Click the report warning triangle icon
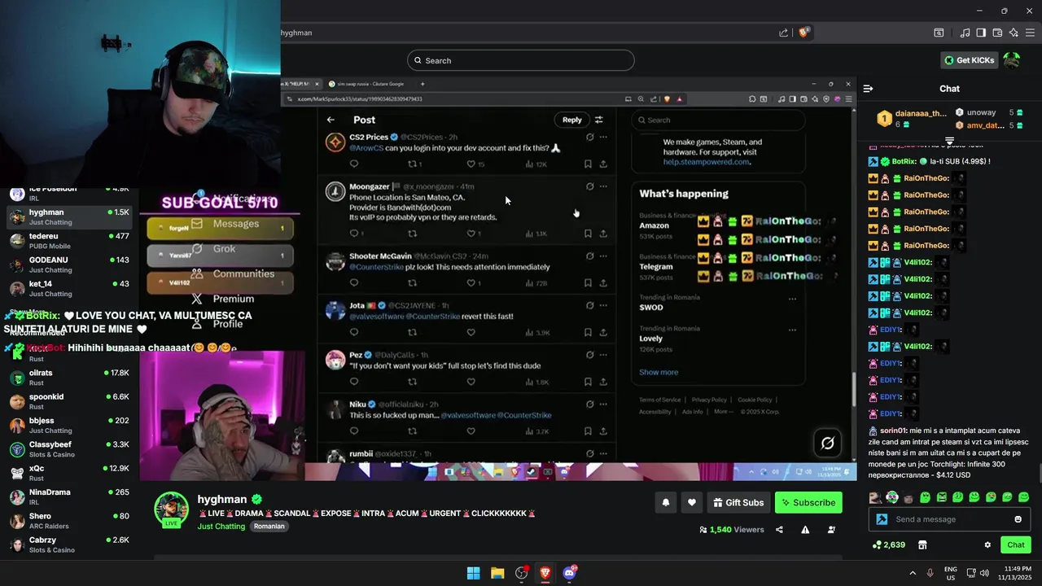 805,530
